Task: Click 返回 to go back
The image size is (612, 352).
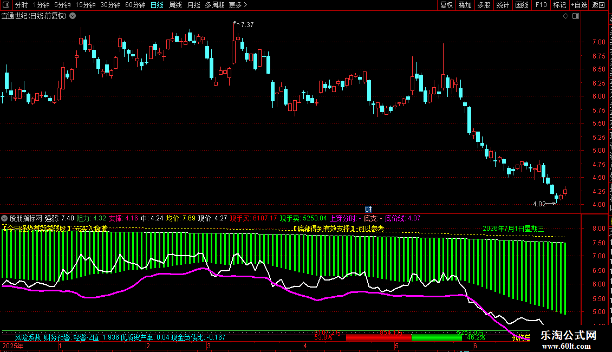Action: pyautogui.click(x=598, y=5)
